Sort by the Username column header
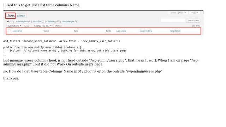The height and width of the screenshot is (127, 226). pyautogui.click(x=17, y=31)
